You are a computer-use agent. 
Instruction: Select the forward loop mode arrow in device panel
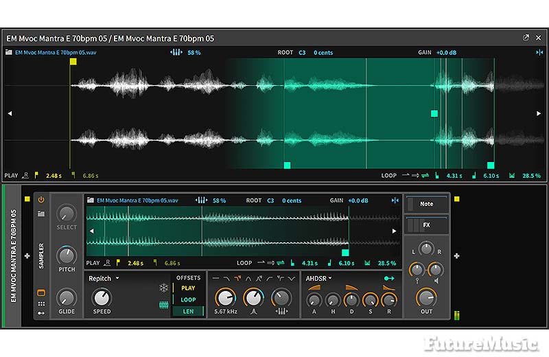pos(270,263)
